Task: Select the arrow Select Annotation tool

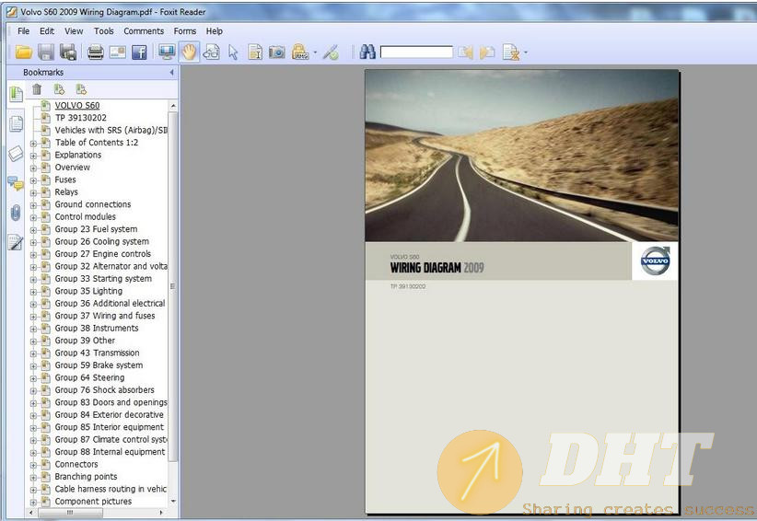Action: [x=233, y=52]
